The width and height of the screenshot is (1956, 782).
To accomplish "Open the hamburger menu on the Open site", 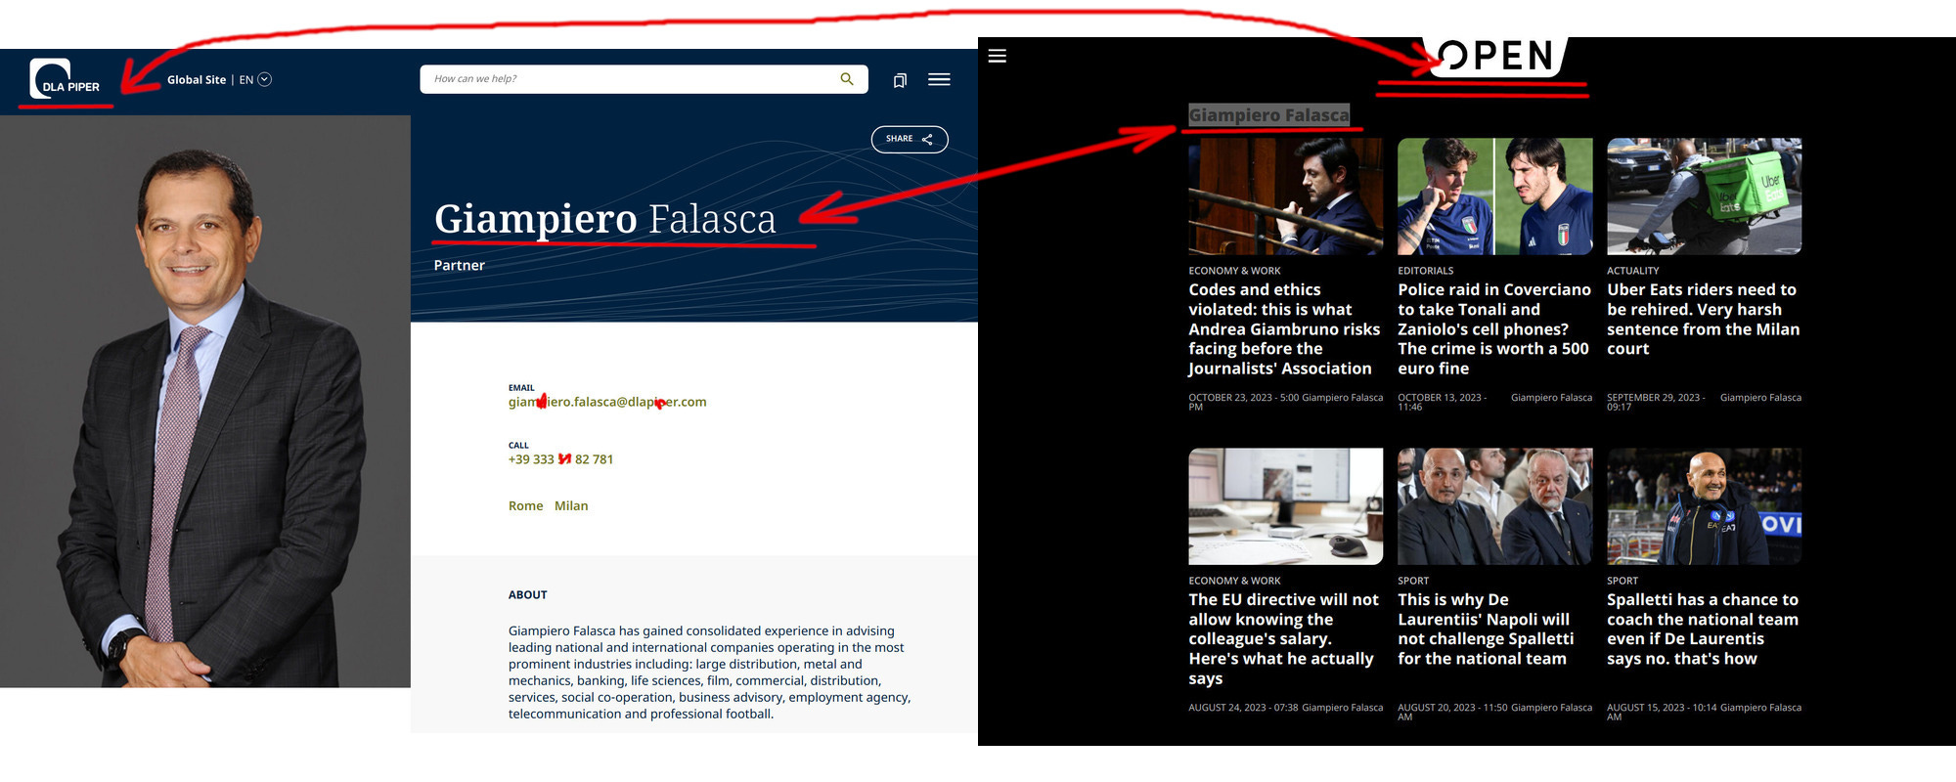I will point(998,56).
